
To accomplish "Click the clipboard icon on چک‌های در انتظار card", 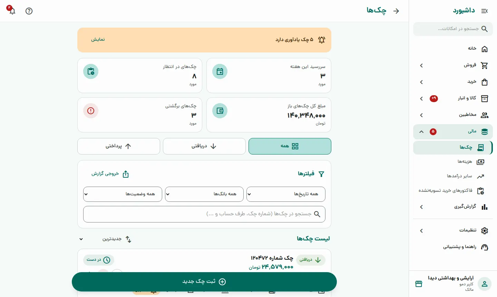I will (x=91, y=71).
